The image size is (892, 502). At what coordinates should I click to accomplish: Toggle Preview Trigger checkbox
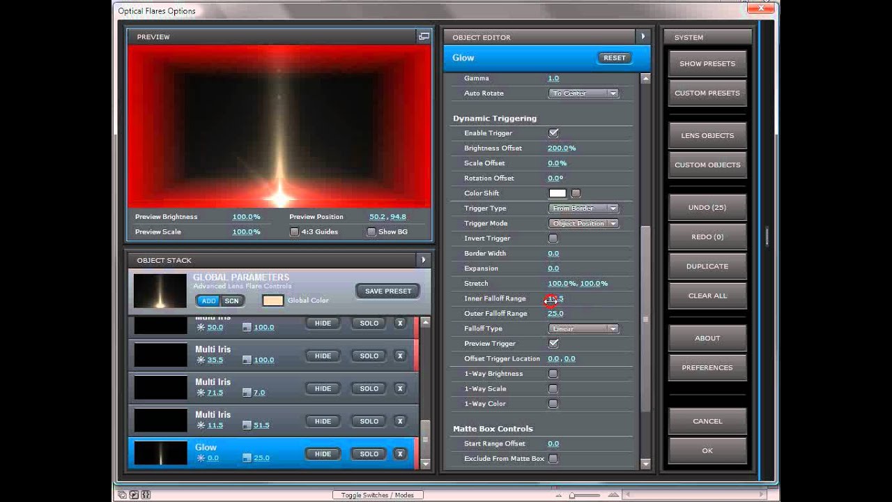pyautogui.click(x=553, y=344)
